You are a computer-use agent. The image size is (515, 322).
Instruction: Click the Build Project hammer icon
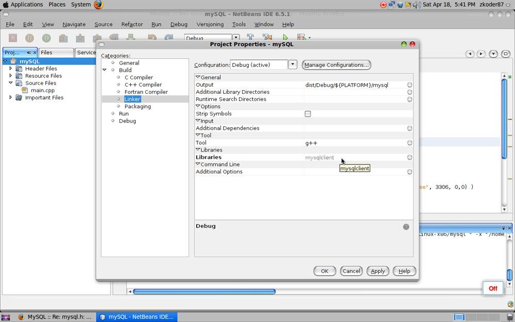[x=250, y=38]
